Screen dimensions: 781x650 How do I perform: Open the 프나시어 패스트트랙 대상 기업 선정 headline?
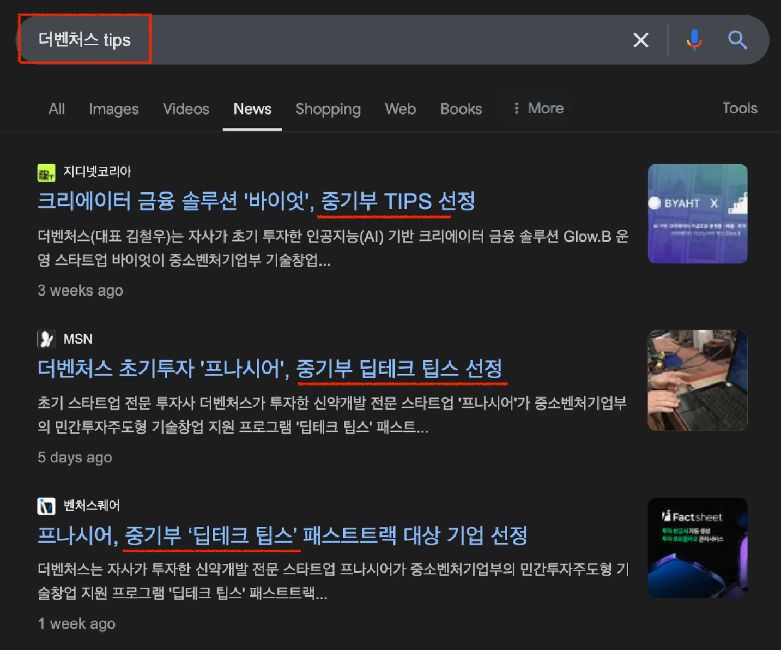pyautogui.click(x=282, y=535)
